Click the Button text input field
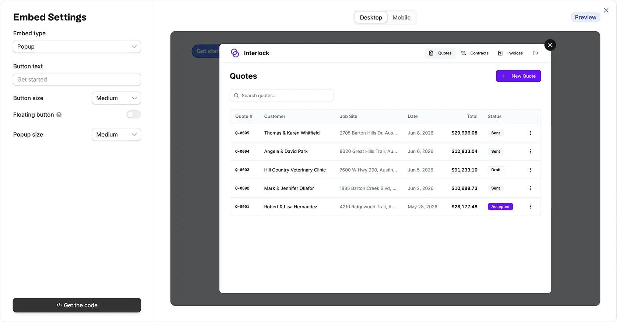 pos(77,79)
